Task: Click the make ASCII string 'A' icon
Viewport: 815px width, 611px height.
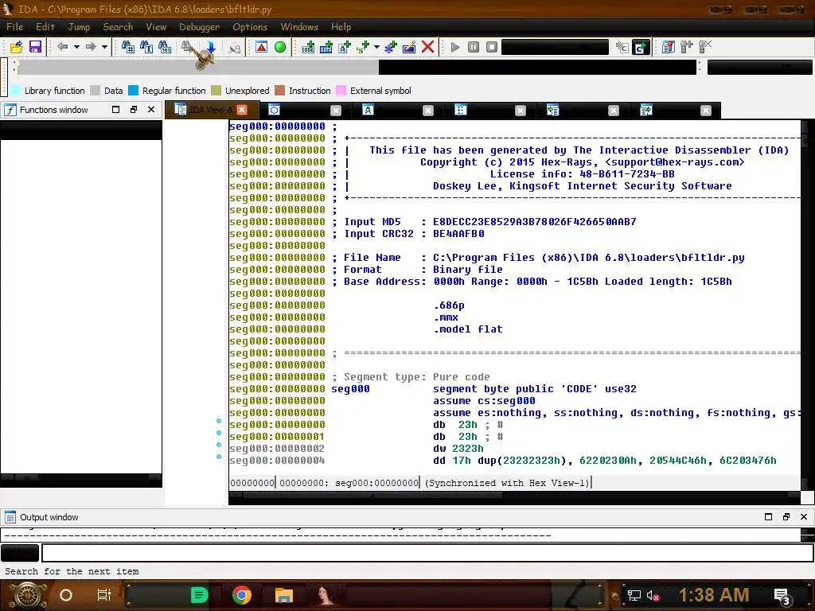Action: tap(345, 47)
